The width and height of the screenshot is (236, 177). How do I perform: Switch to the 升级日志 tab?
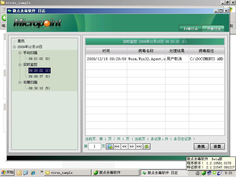pyautogui.click(x=213, y=29)
